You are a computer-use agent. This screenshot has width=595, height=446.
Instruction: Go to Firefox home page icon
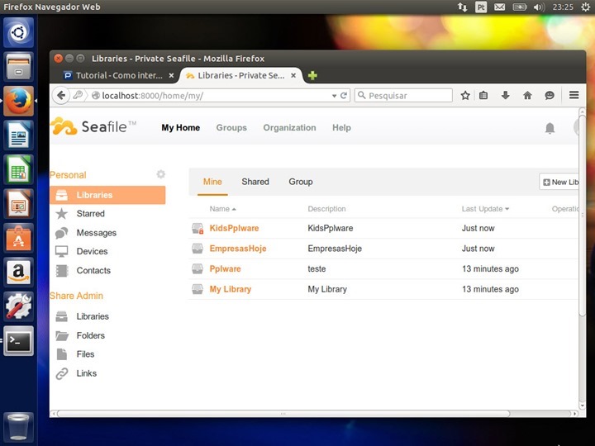point(527,95)
